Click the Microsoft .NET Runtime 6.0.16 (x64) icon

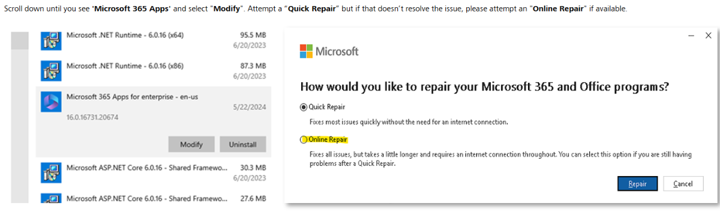click(50, 41)
